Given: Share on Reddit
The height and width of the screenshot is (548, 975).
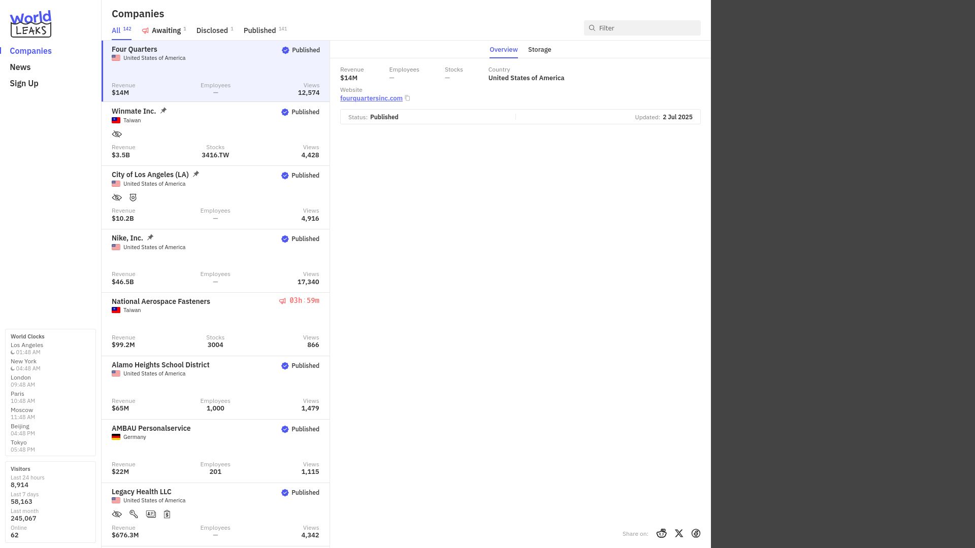Looking at the screenshot, I should [661, 533].
